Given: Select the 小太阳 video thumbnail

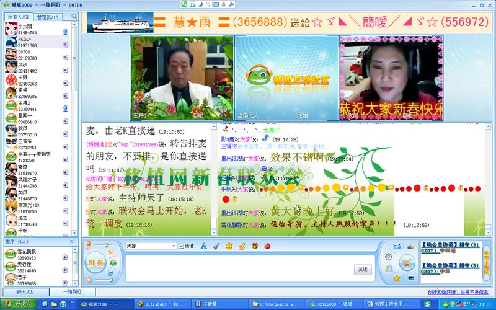Looking at the screenshot, I should [x=391, y=77].
